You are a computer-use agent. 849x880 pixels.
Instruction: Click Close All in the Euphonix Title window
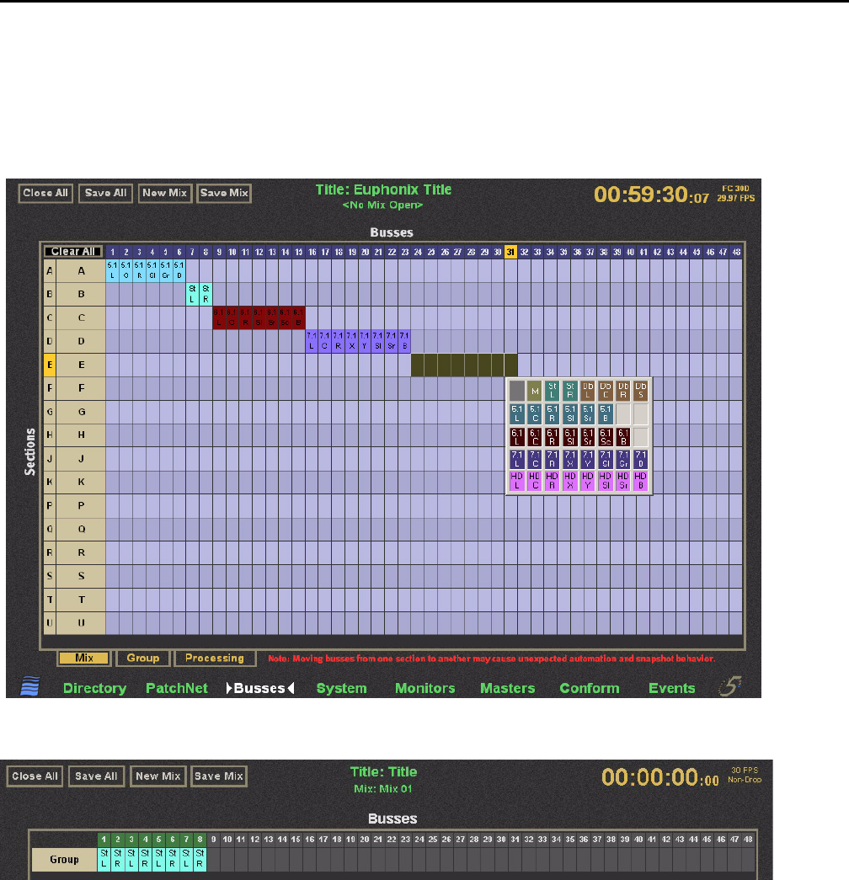[45, 193]
